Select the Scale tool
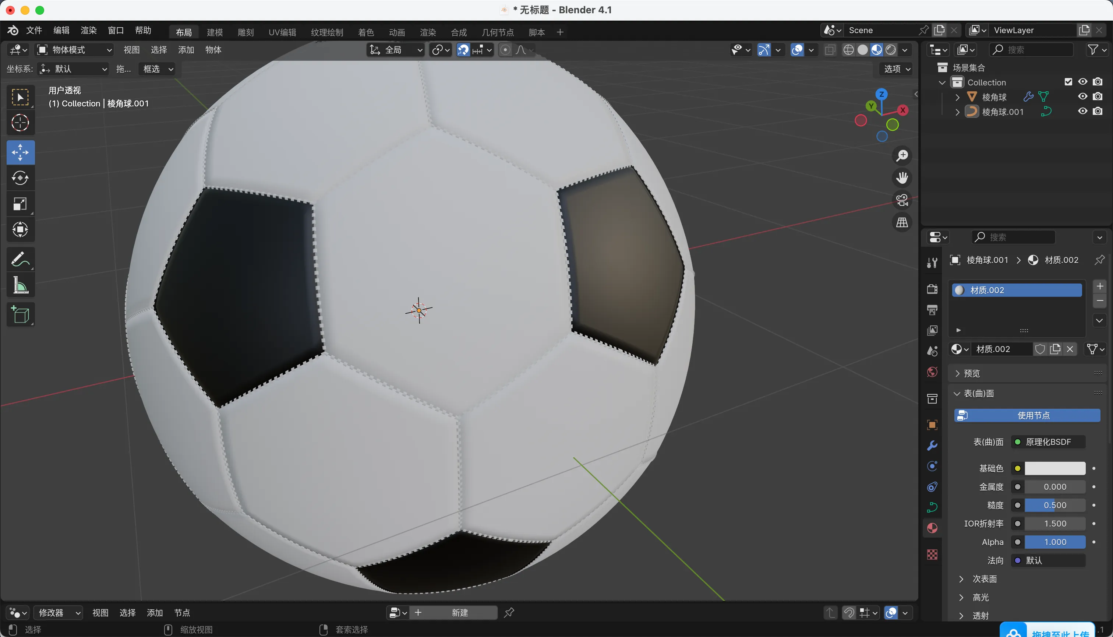 [20, 204]
